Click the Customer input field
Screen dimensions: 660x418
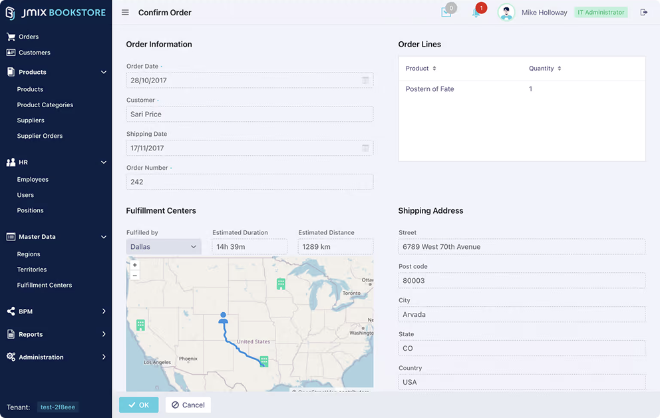(x=249, y=114)
